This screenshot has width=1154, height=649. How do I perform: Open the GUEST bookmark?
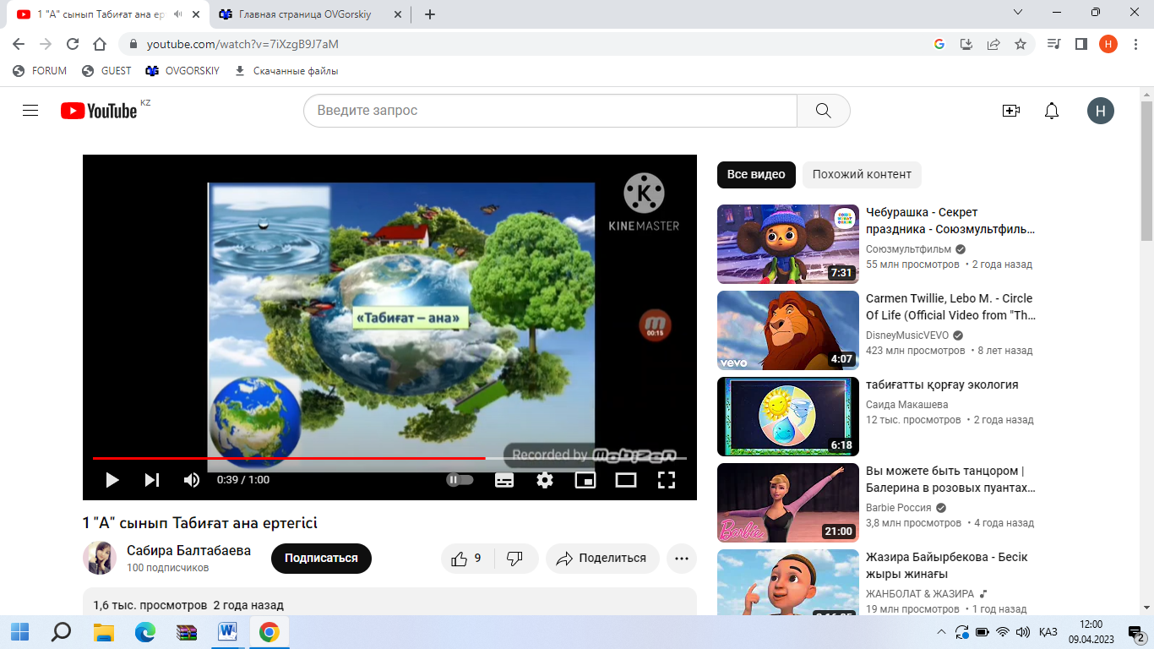106,71
